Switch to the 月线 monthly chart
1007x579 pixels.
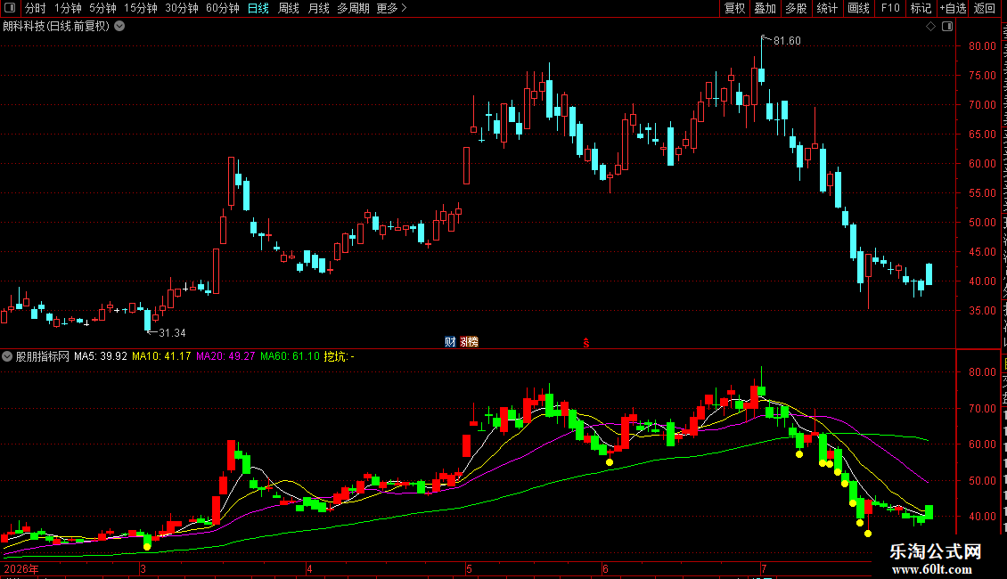pos(318,8)
